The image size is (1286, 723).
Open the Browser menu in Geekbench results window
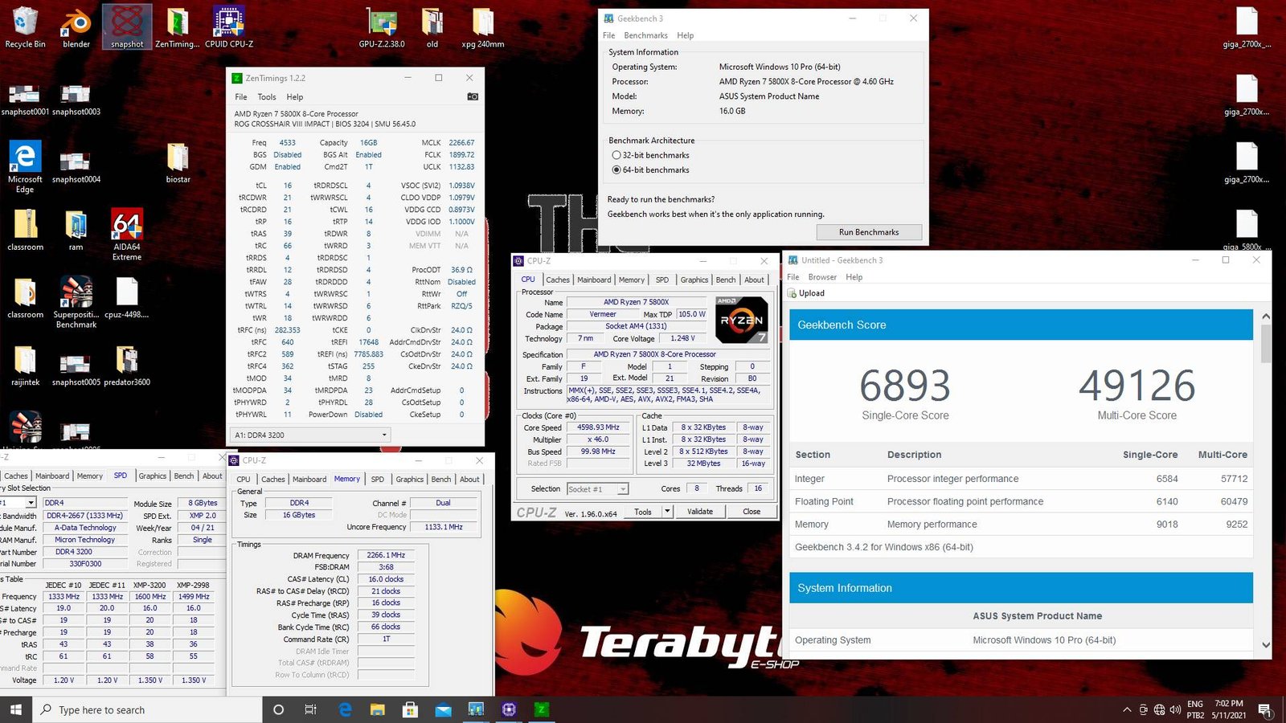[822, 277]
